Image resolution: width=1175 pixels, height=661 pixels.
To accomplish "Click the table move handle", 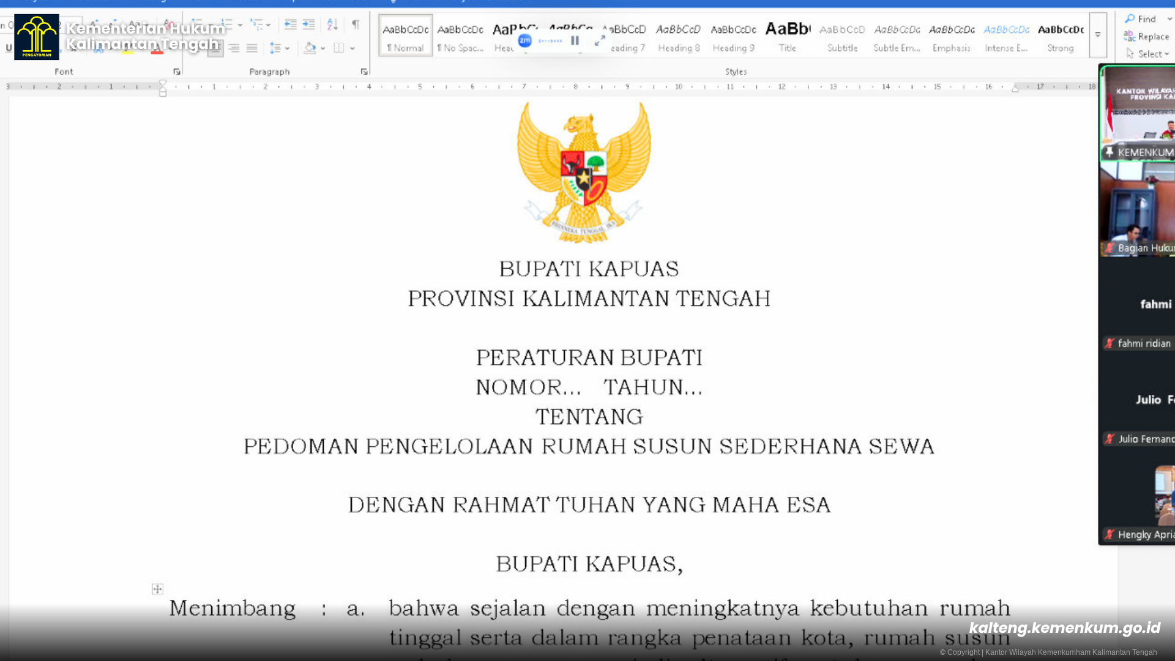I will point(157,589).
